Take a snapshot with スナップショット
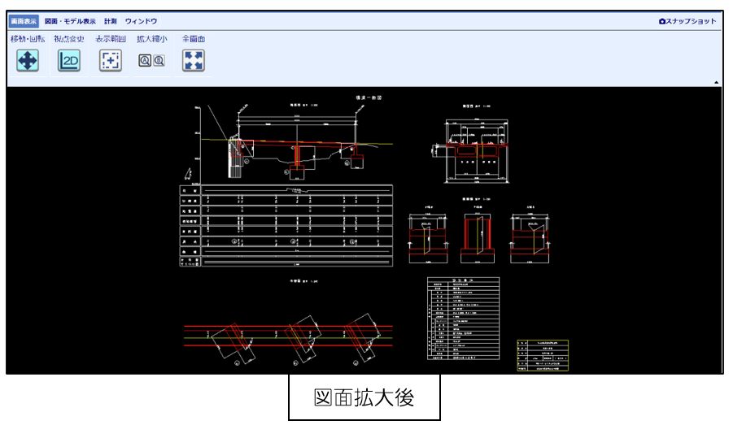 click(x=687, y=21)
